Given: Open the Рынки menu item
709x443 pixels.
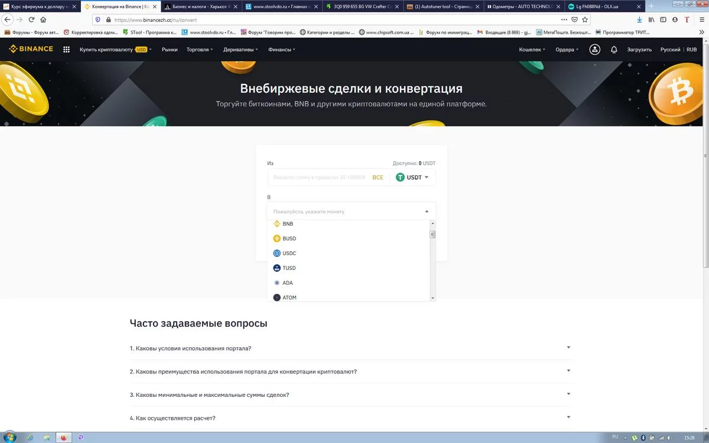Looking at the screenshot, I should 170,50.
